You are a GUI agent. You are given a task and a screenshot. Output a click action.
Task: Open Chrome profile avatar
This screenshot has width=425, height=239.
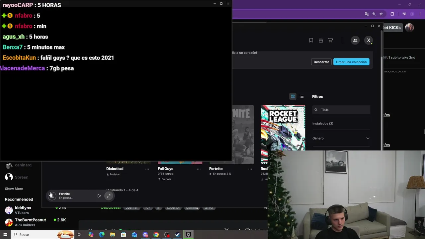pyautogui.click(x=412, y=14)
